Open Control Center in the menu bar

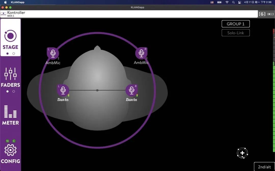click(240, 2)
